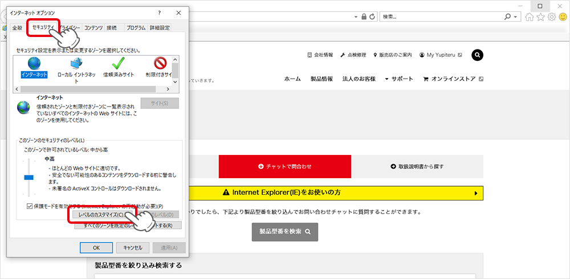
Task: Click the browser Home icon
Action: (530, 17)
